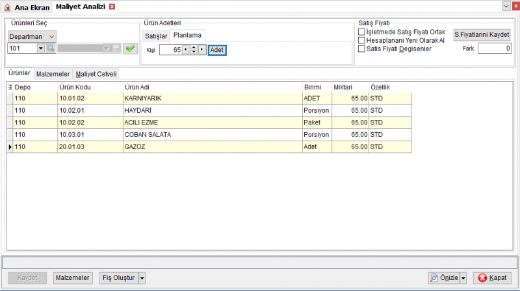Sort by the Ürün Adi column header
The width and height of the screenshot is (520, 291).
(x=213, y=87)
